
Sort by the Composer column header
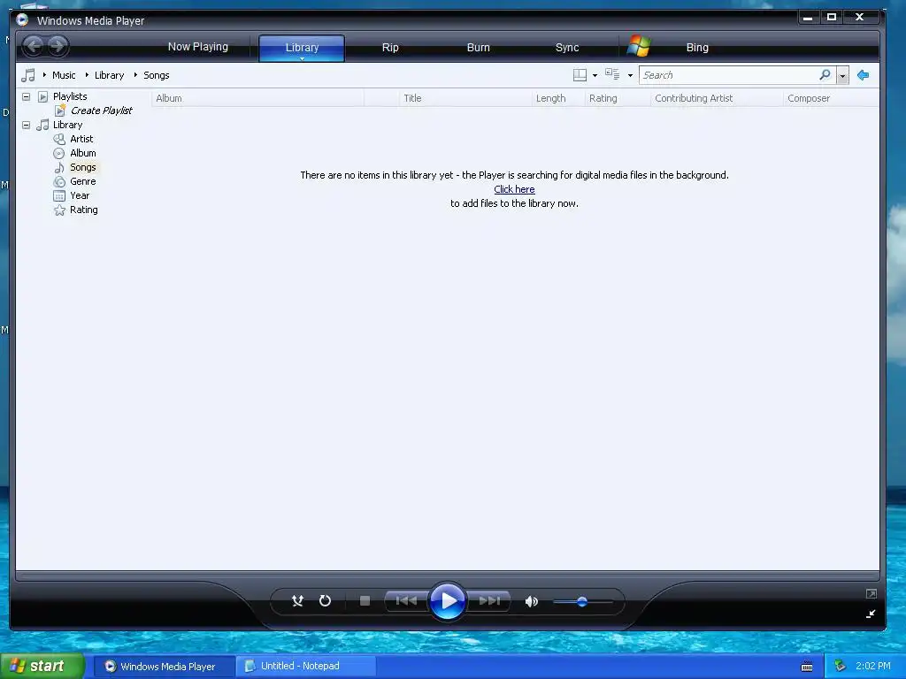click(x=831, y=98)
